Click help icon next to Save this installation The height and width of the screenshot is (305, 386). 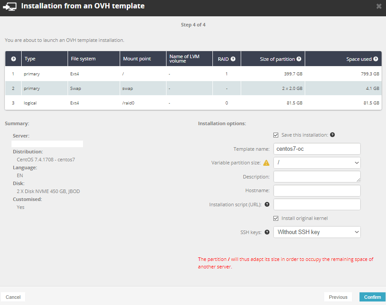(x=332, y=135)
